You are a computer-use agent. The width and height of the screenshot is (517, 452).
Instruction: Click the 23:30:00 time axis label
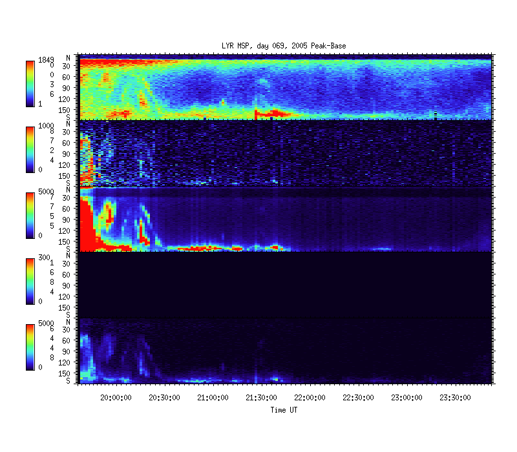coord(455,398)
